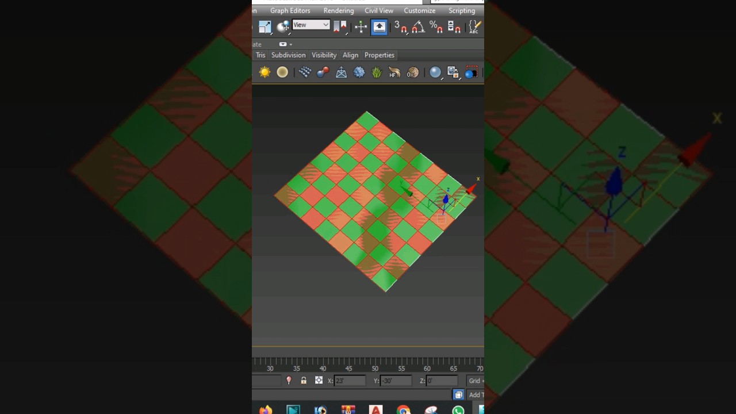
Task: Click Use Pivot Point Center icon
Action: tap(340, 26)
